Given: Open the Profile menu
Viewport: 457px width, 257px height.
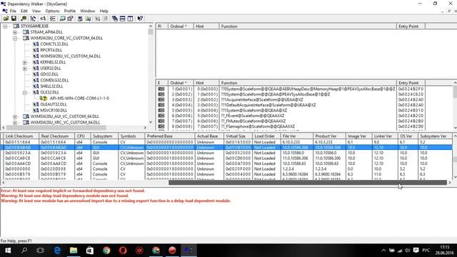Looking at the screenshot, I should (70, 11).
